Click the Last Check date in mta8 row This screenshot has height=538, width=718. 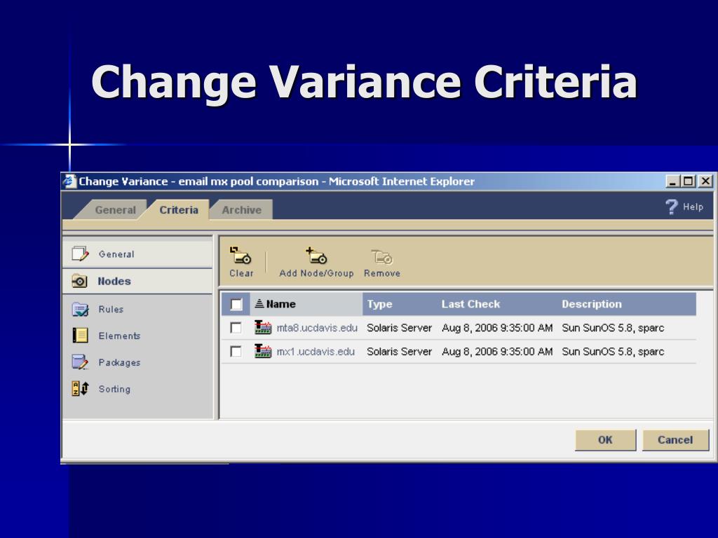497,328
